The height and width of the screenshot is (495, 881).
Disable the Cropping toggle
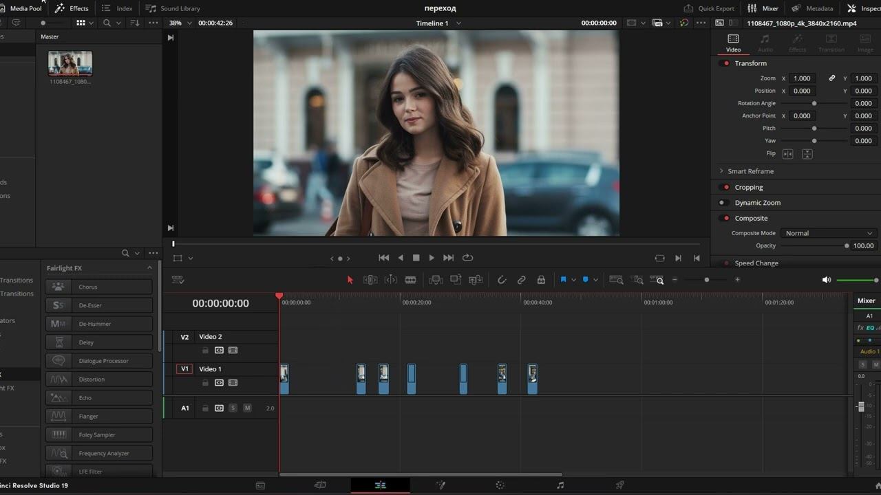[x=724, y=187]
